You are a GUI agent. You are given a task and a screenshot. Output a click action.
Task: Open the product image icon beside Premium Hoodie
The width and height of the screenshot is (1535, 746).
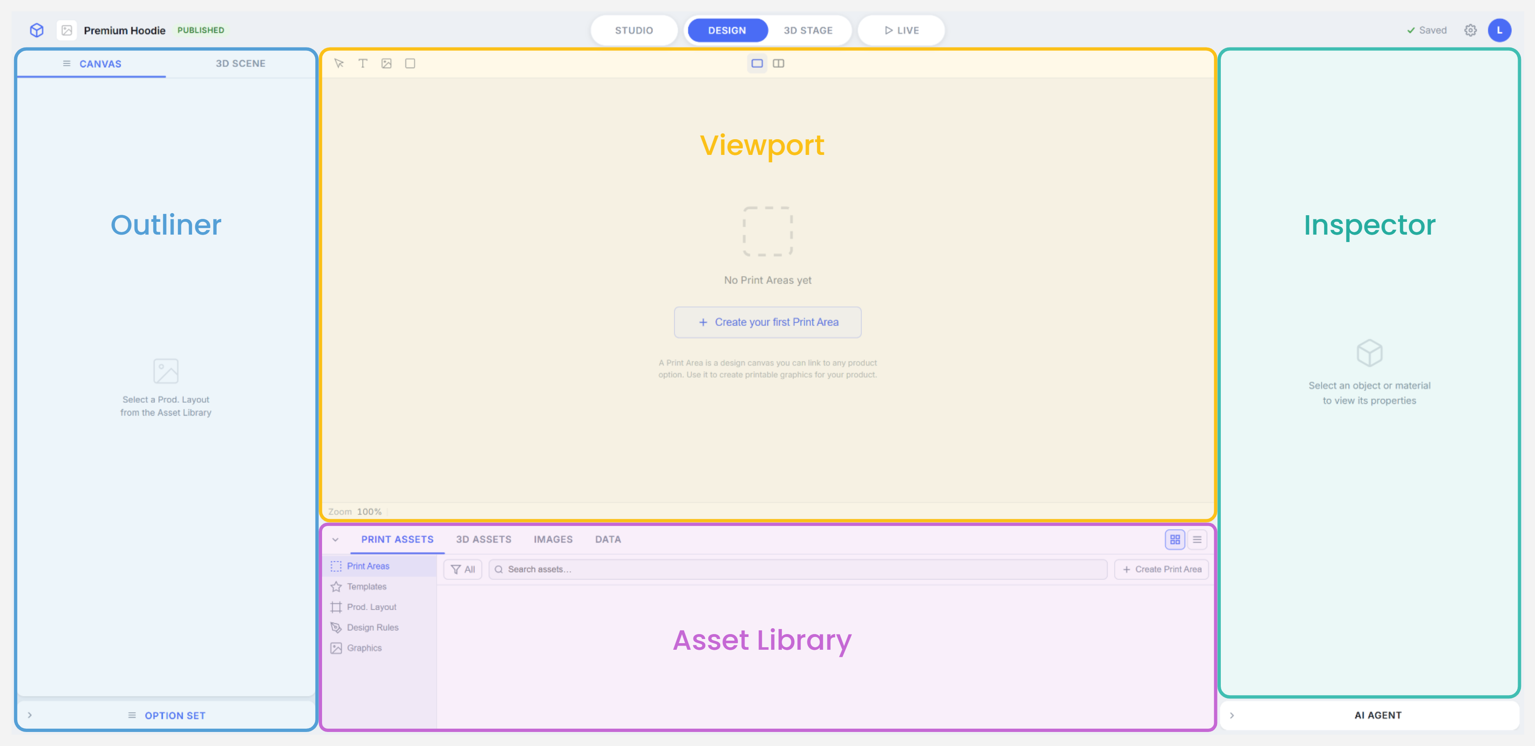tap(67, 31)
